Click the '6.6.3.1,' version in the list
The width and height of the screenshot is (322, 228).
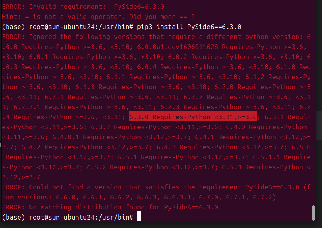(180, 198)
